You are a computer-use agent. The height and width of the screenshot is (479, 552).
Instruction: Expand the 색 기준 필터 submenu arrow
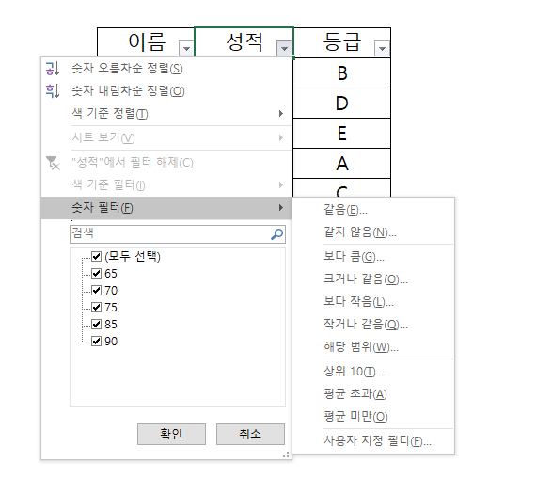click(280, 184)
